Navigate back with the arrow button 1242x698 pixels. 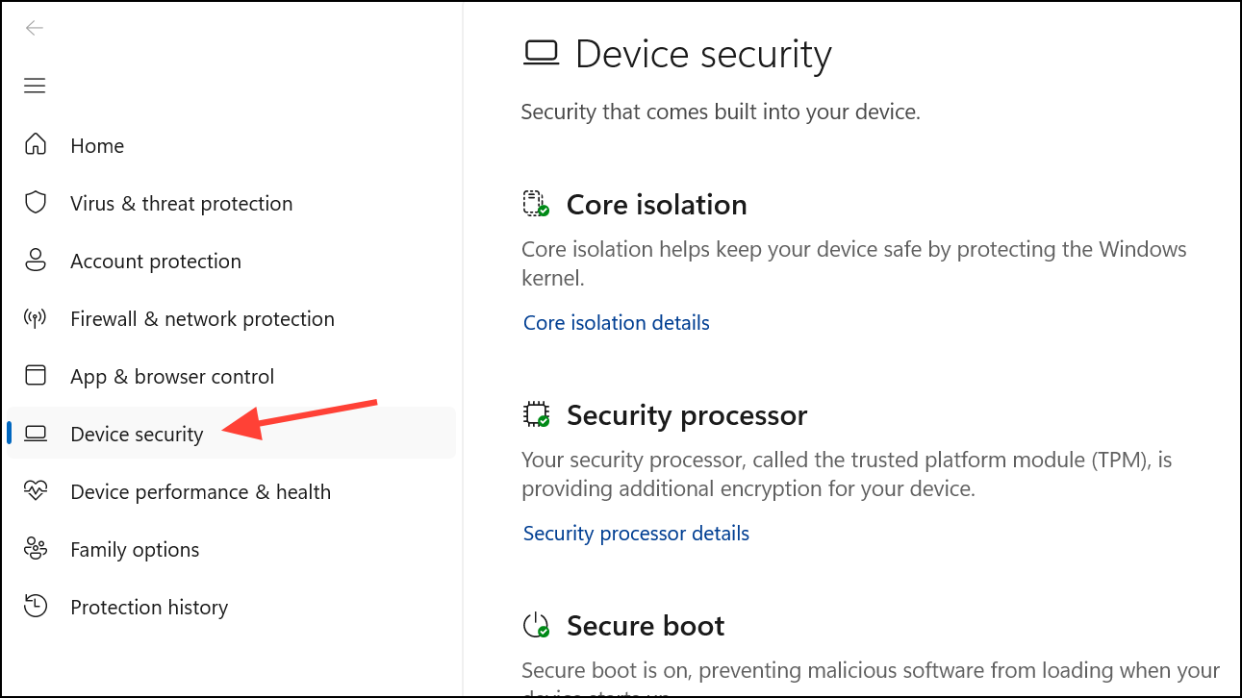click(35, 28)
